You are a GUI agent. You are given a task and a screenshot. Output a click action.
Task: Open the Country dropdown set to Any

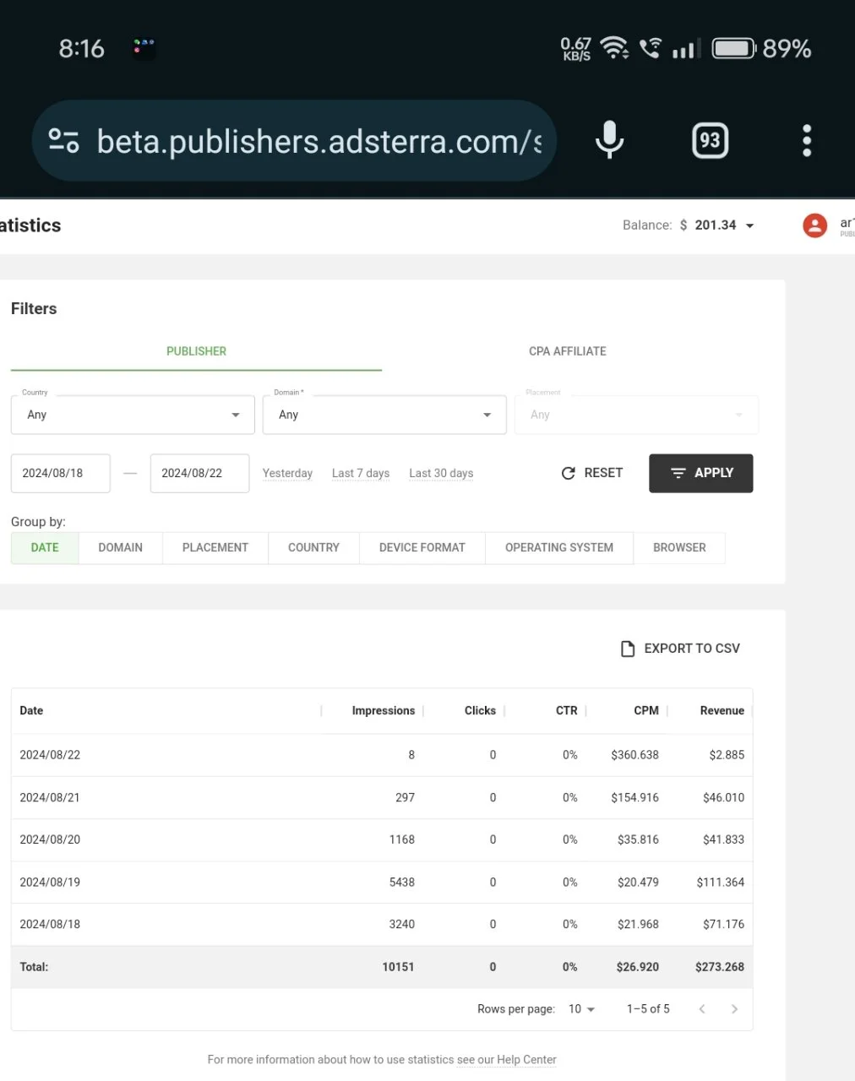[133, 415]
